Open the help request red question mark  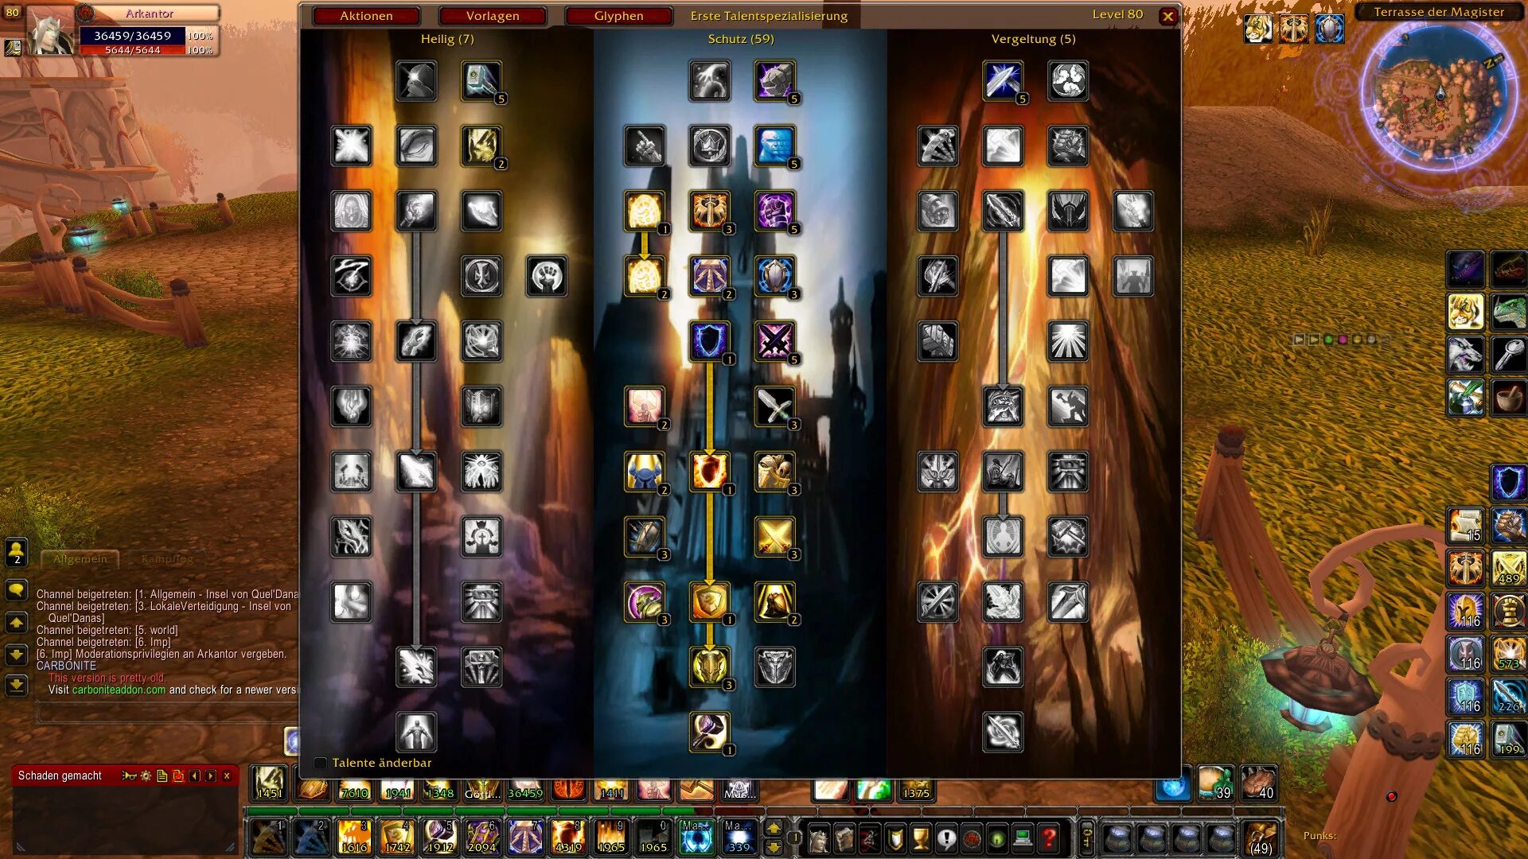point(1049,838)
